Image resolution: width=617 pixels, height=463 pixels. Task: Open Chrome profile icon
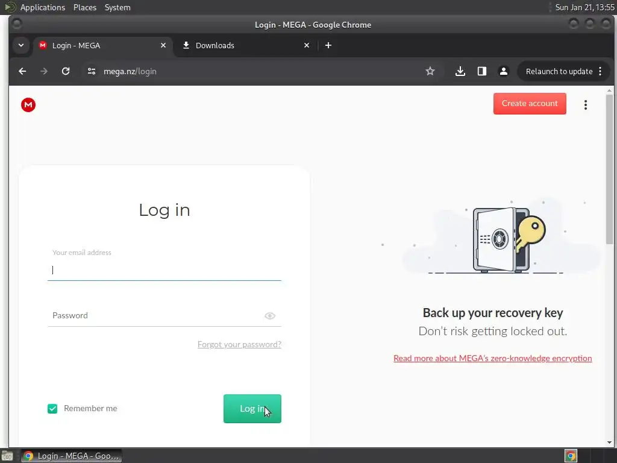(503, 71)
